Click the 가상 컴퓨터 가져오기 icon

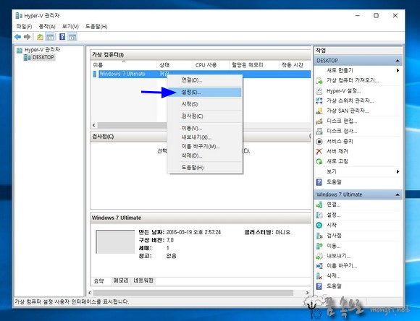[x=319, y=80]
